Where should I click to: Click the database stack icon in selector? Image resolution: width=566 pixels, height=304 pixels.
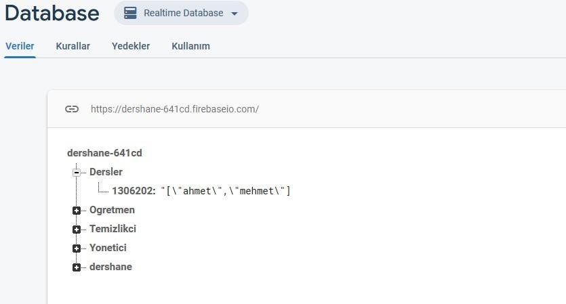[130, 13]
